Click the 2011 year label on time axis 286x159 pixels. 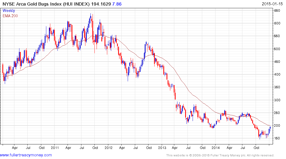[55, 148]
